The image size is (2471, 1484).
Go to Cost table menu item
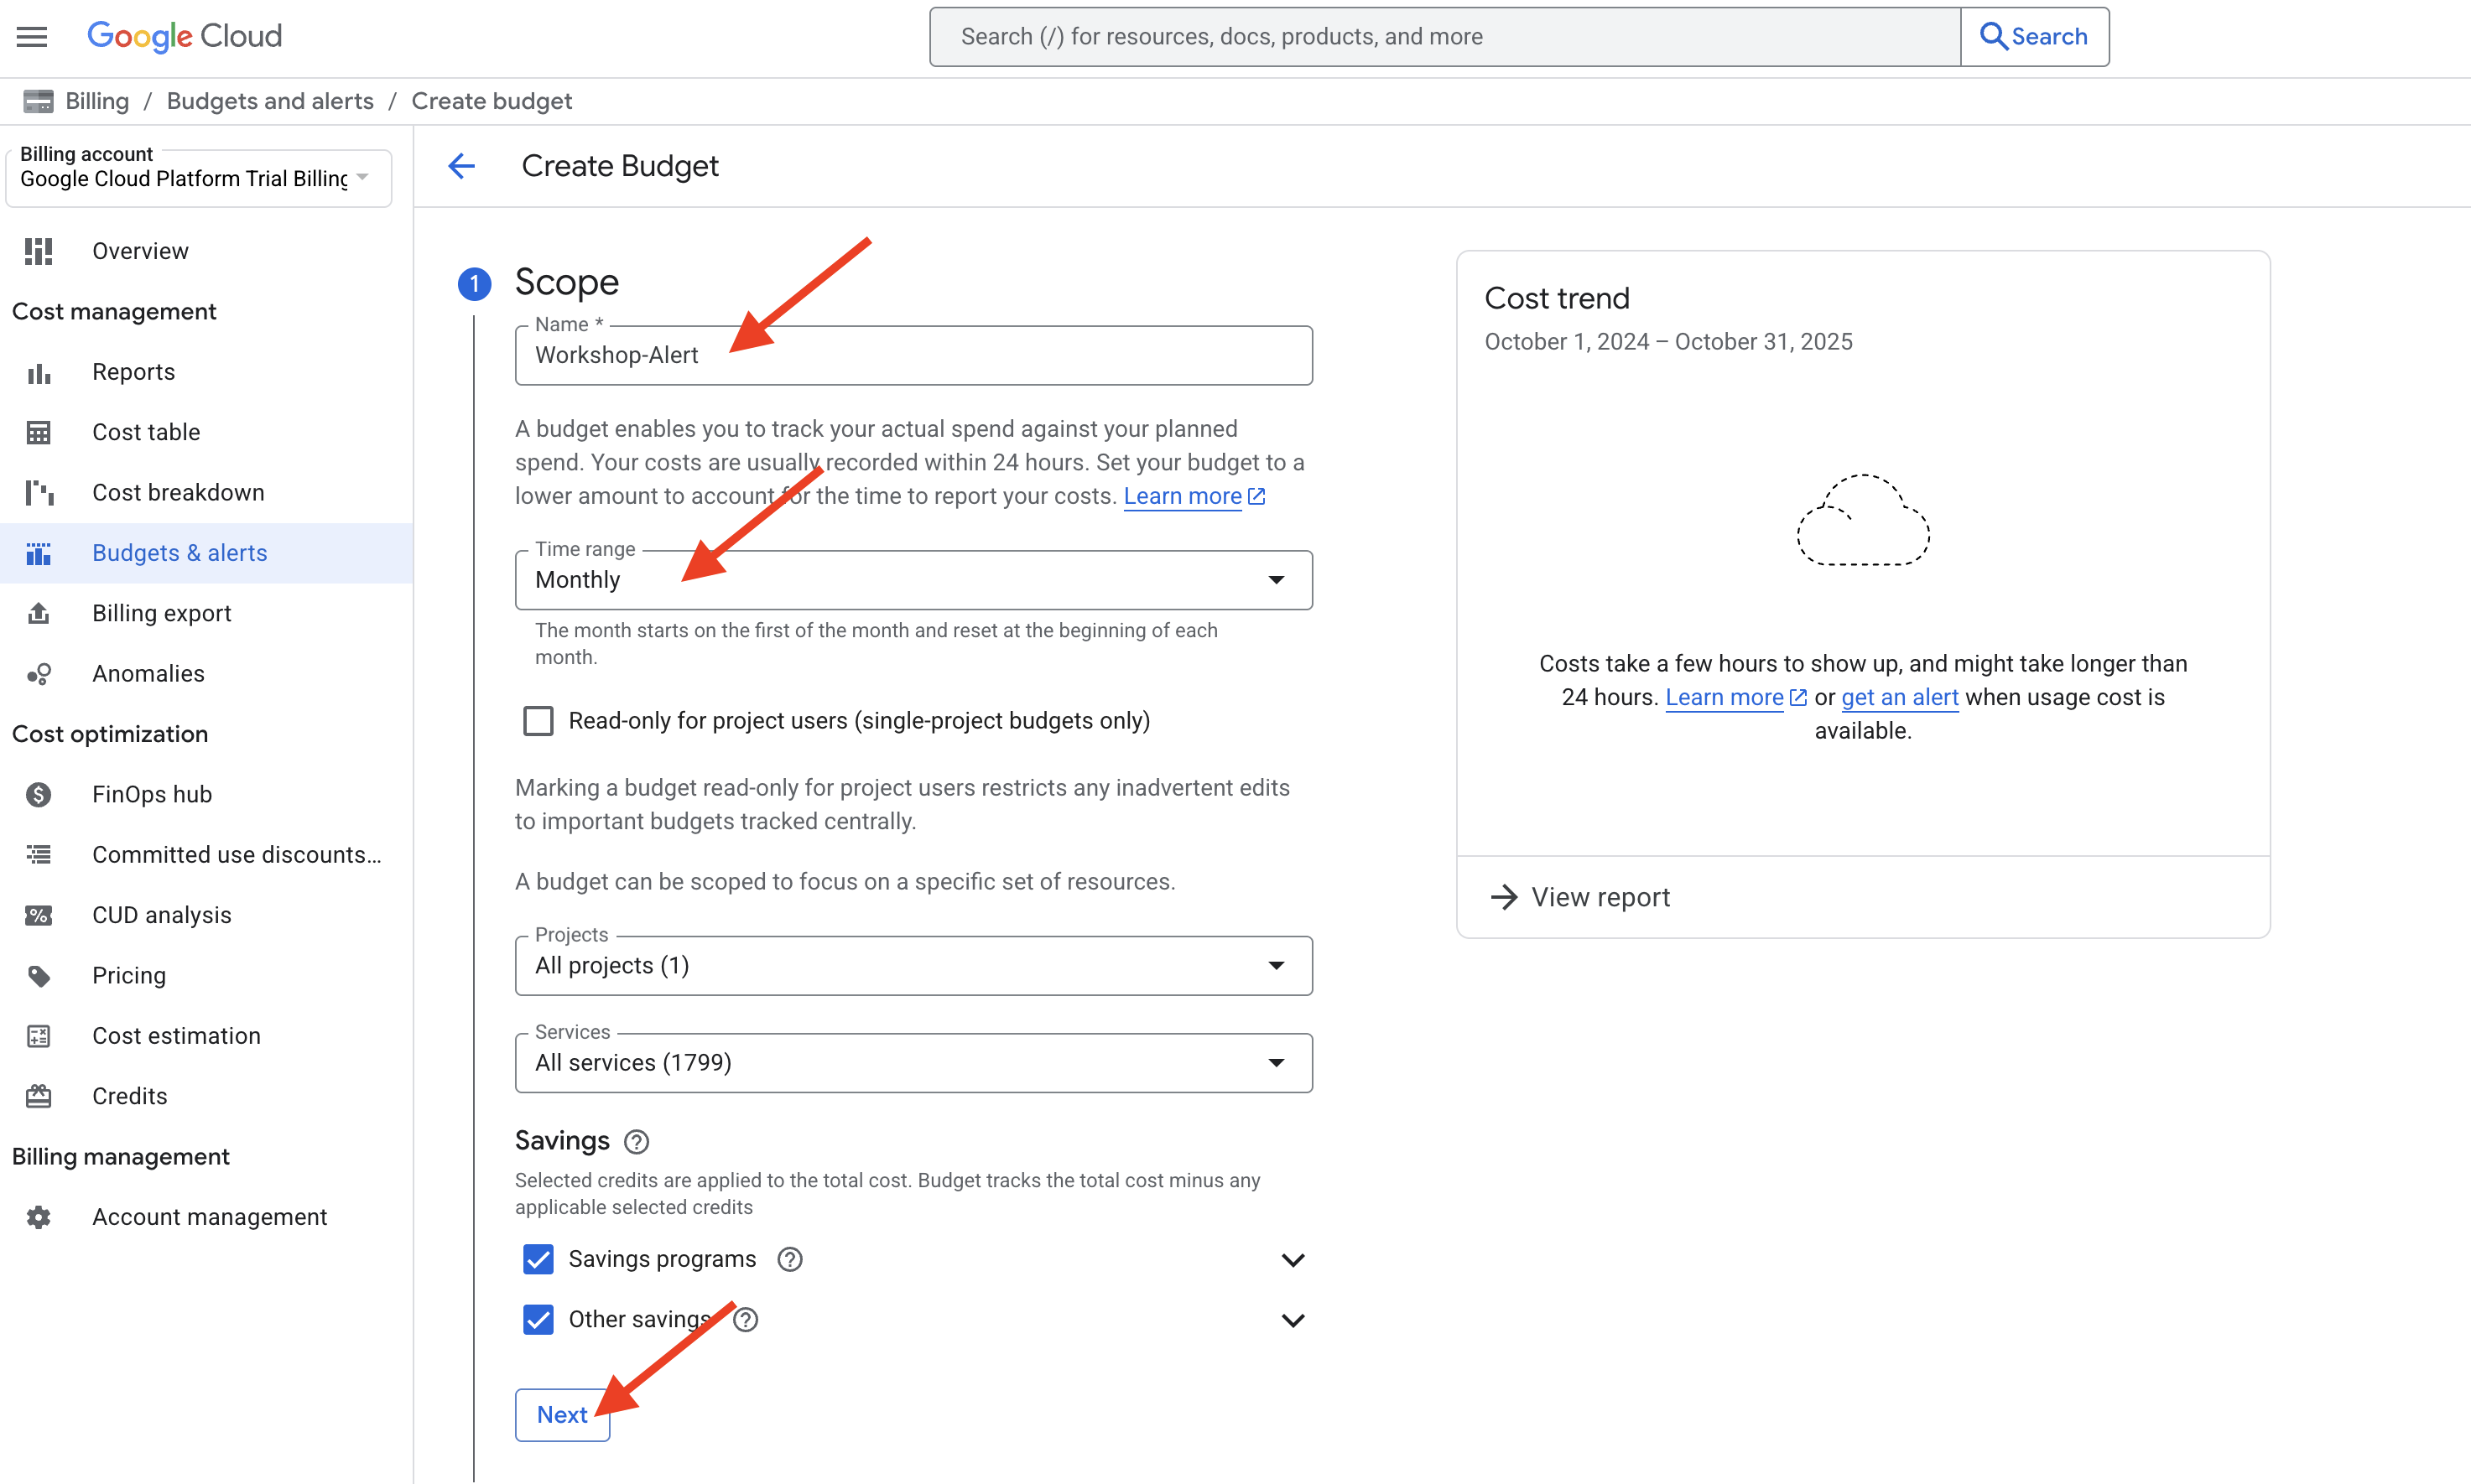click(x=146, y=432)
